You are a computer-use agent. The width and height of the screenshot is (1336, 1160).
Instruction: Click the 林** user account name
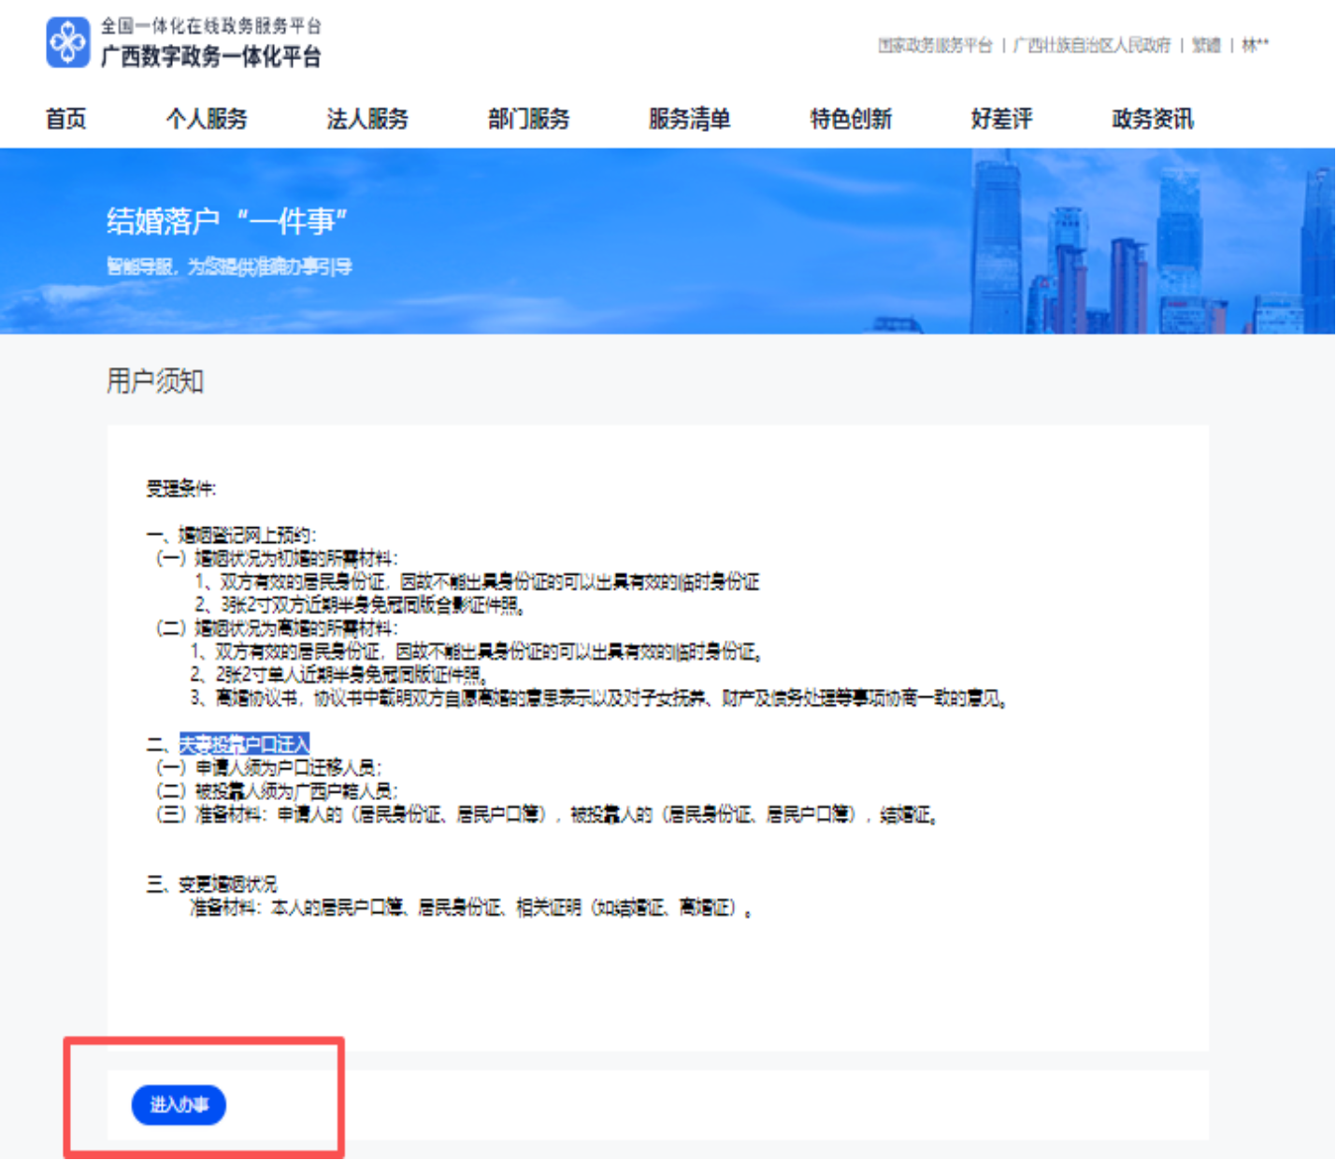point(1255,45)
